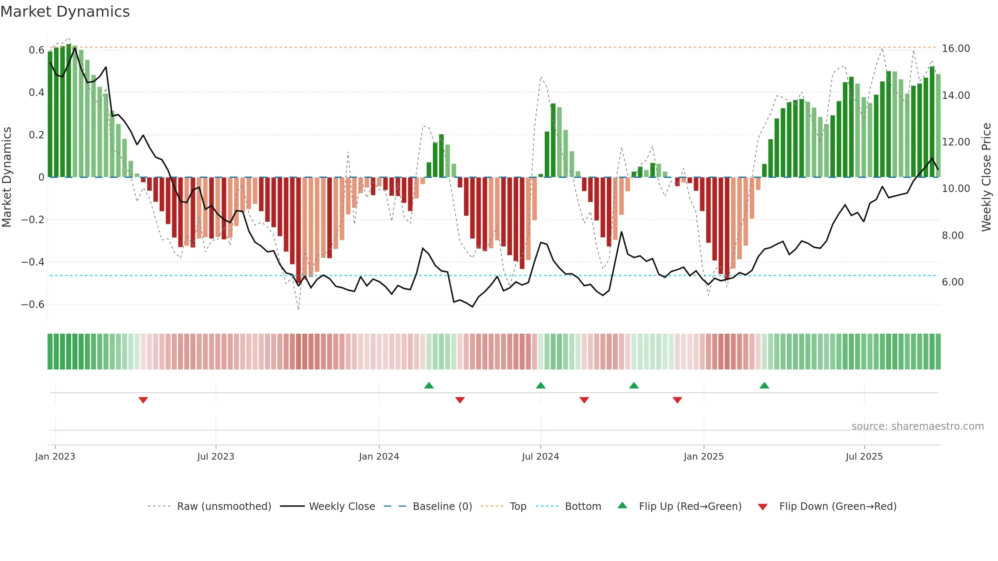This screenshot has height=561, width=998.
Task: Select the flip-up marker around March 2025
Action: point(764,385)
